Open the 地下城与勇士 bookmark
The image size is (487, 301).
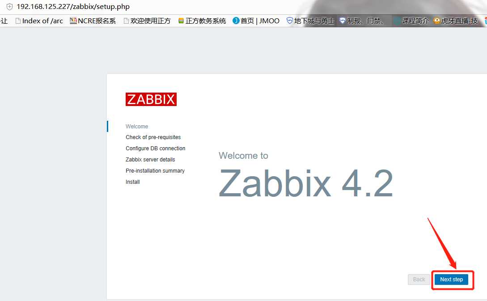point(310,21)
